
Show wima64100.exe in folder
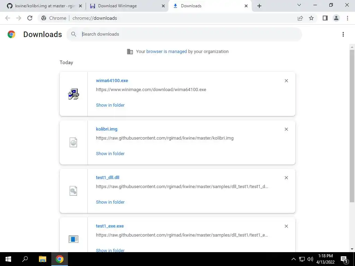coord(110,105)
